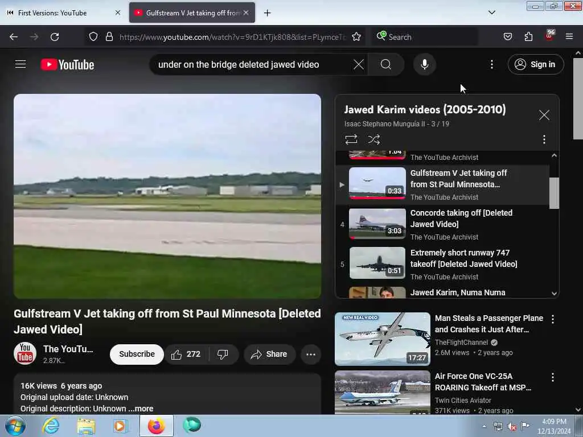Open Man Steals a Passenger Plane thumbnail
583x437 pixels.
[382, 339]
